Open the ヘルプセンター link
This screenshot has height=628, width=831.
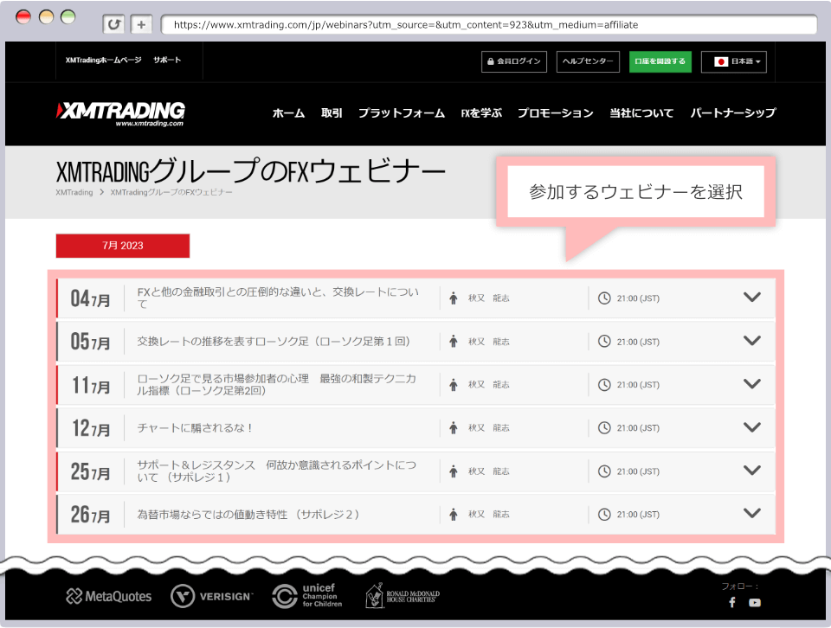point(588,61)
